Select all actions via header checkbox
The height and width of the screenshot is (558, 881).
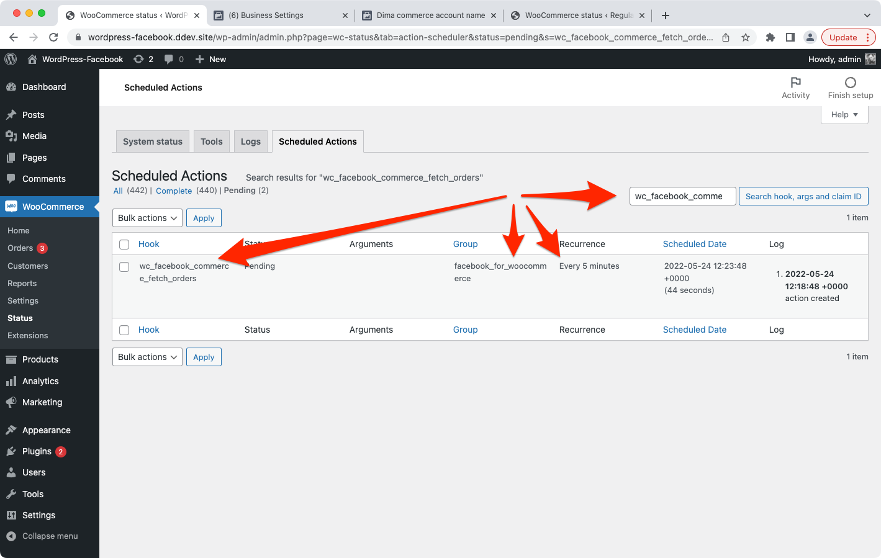click(x=124, y=244)
